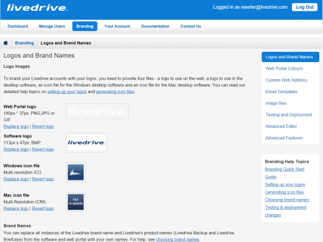Replace the Web Portal logo

coord(16,127)
